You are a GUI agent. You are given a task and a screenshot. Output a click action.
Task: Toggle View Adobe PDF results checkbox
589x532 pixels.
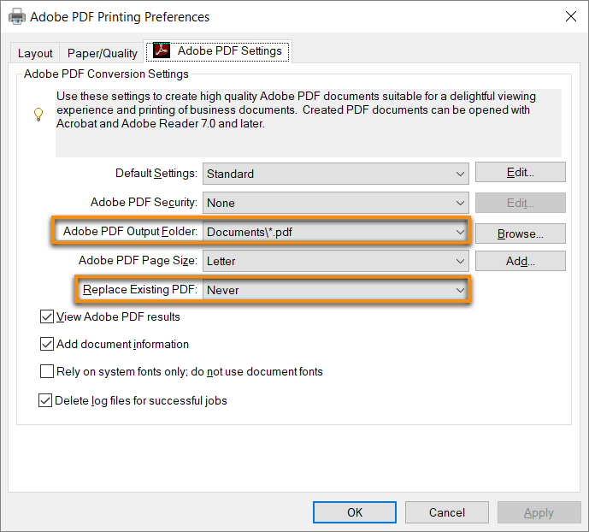pyautogui.click(x=47, y=317)
